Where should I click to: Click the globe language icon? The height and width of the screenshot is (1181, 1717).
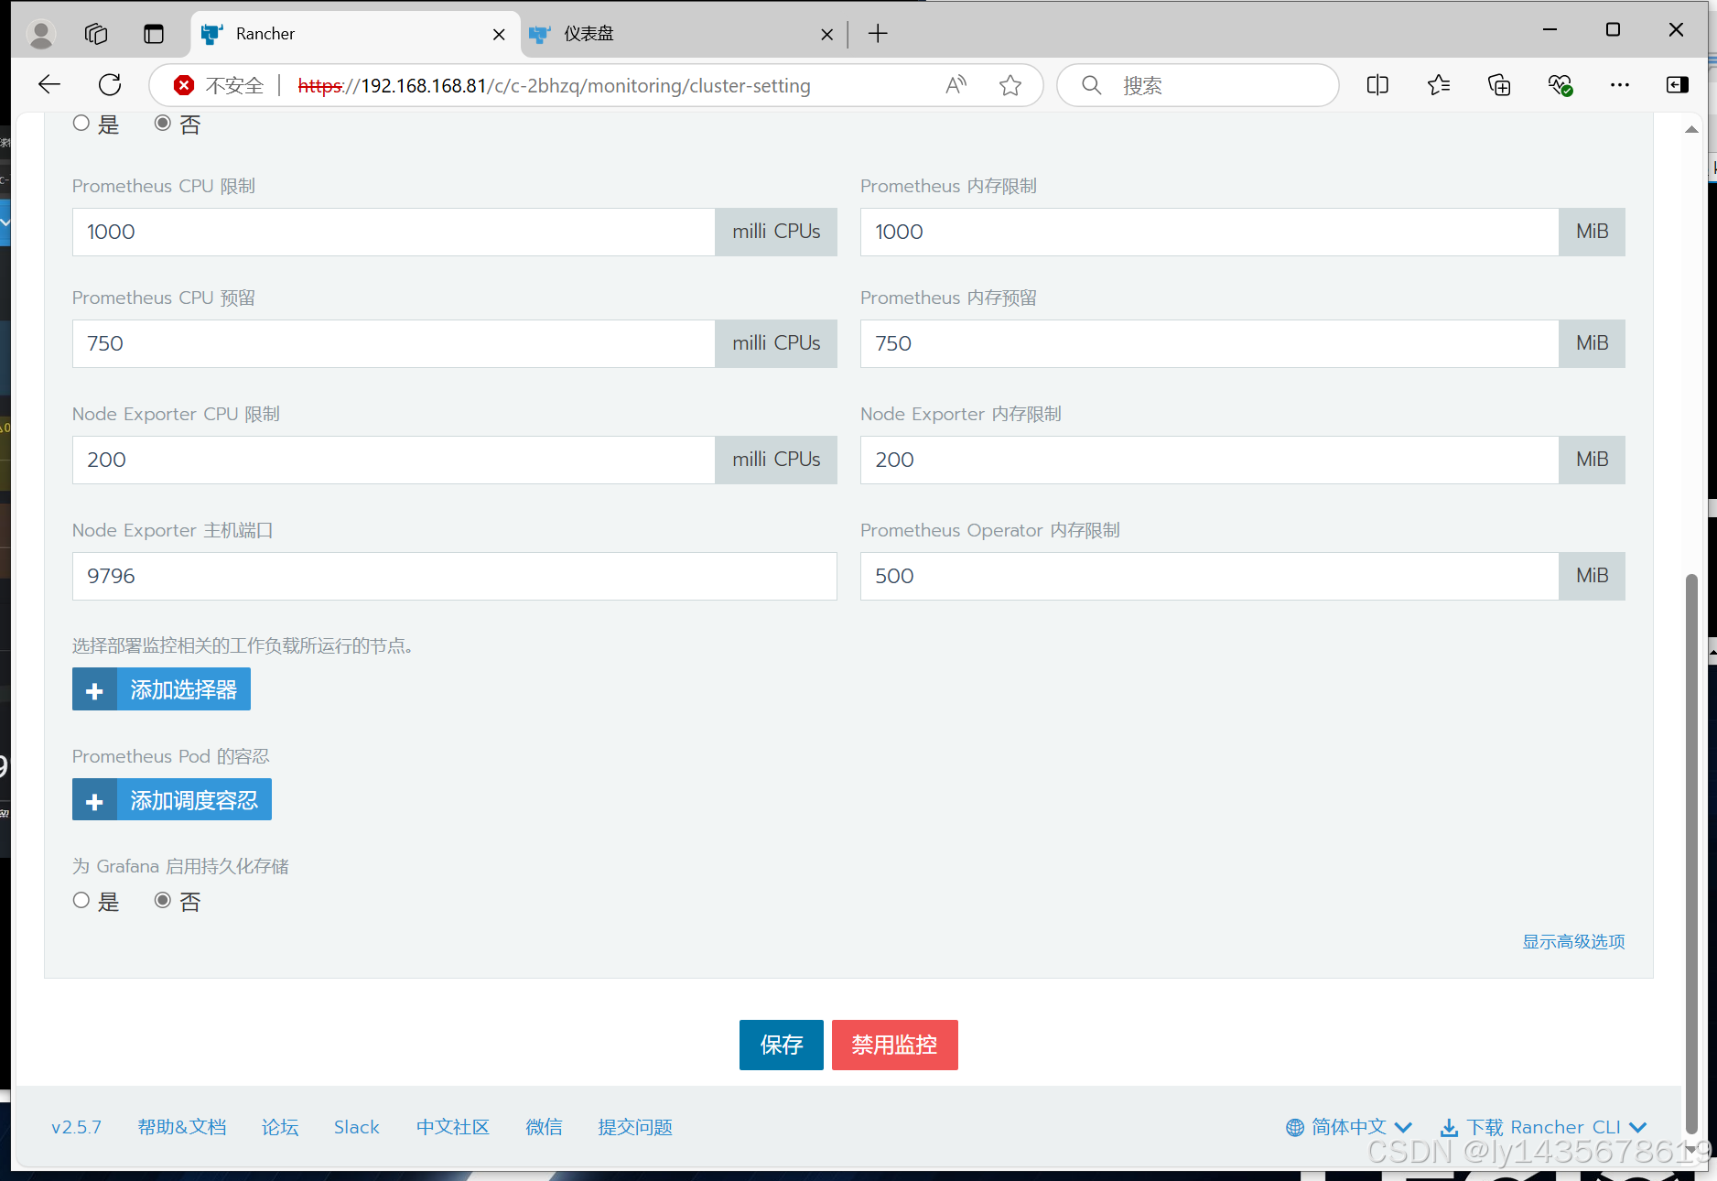pos(1295,1128)
